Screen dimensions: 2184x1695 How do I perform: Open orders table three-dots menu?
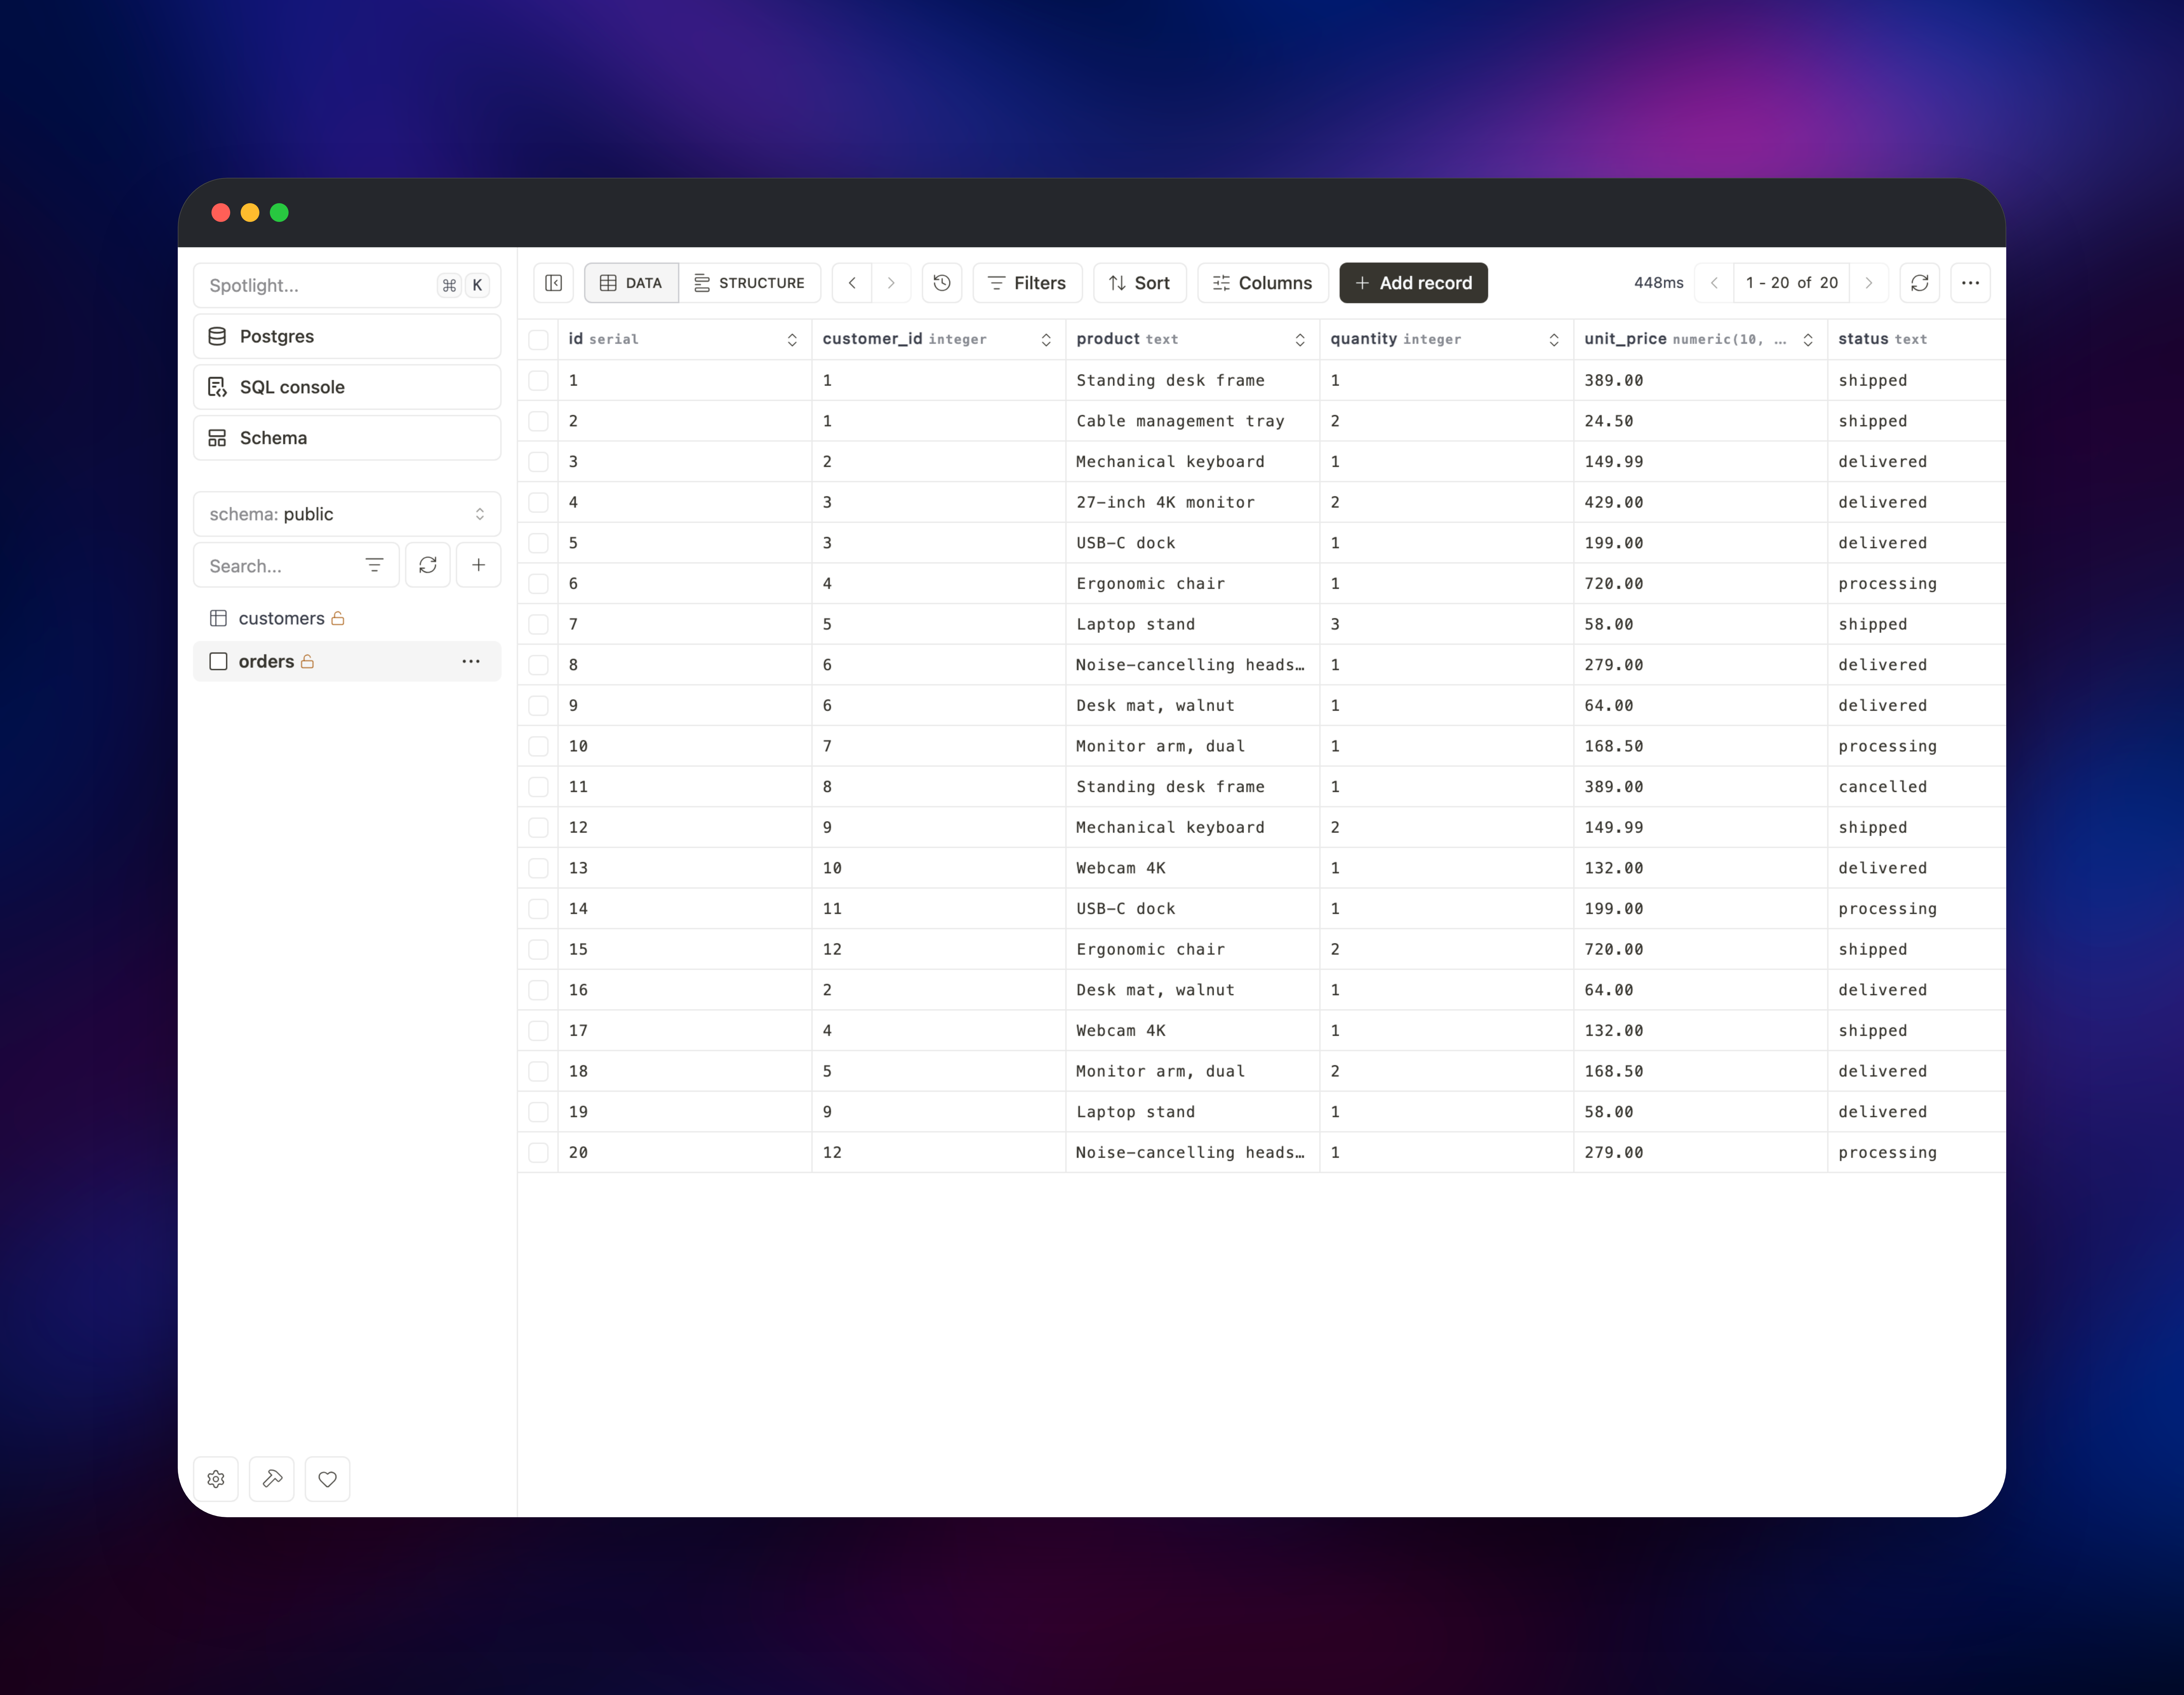[x=471, y=661]
